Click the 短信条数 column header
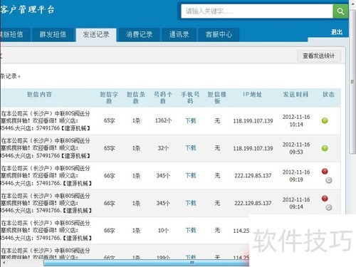 [136, 98]
